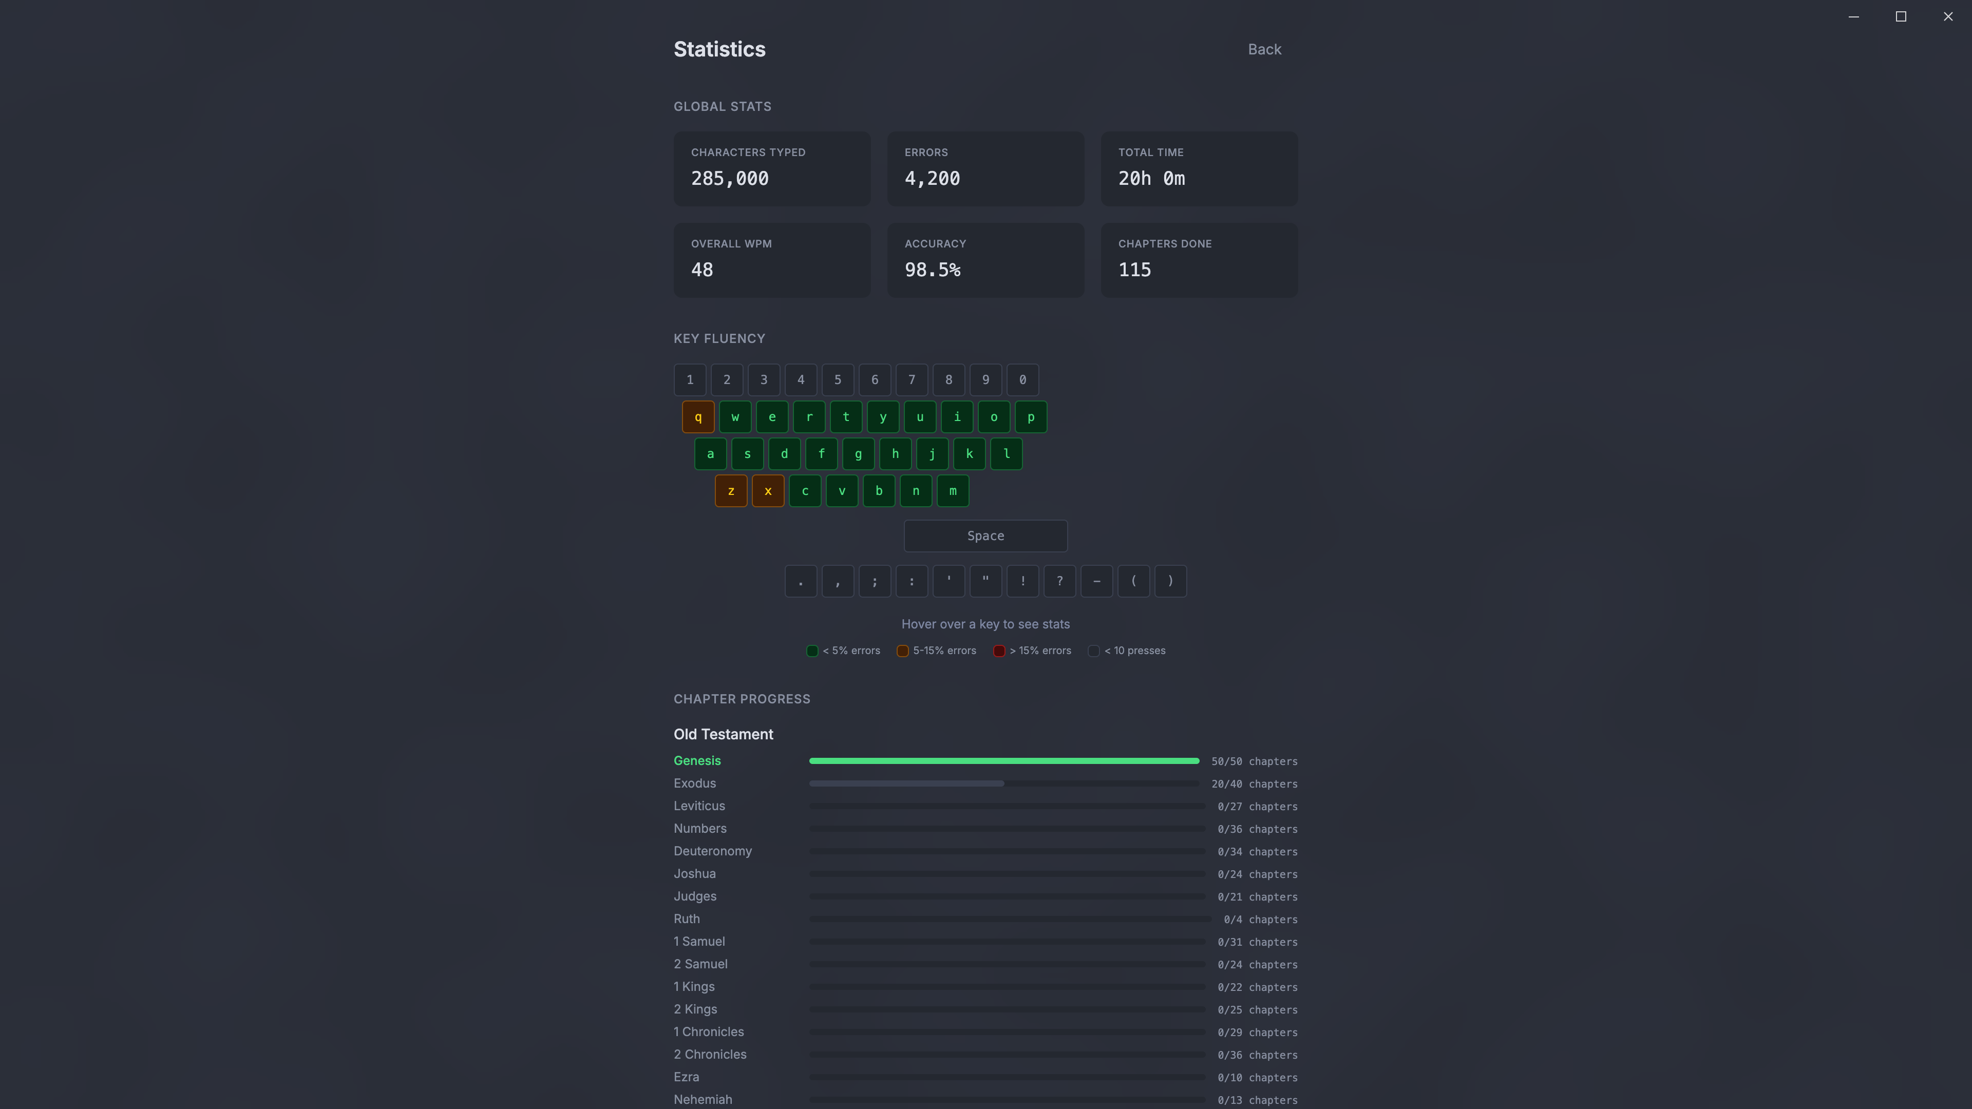Click the red '> 15% errors' legend swatch

click(999, 651)
